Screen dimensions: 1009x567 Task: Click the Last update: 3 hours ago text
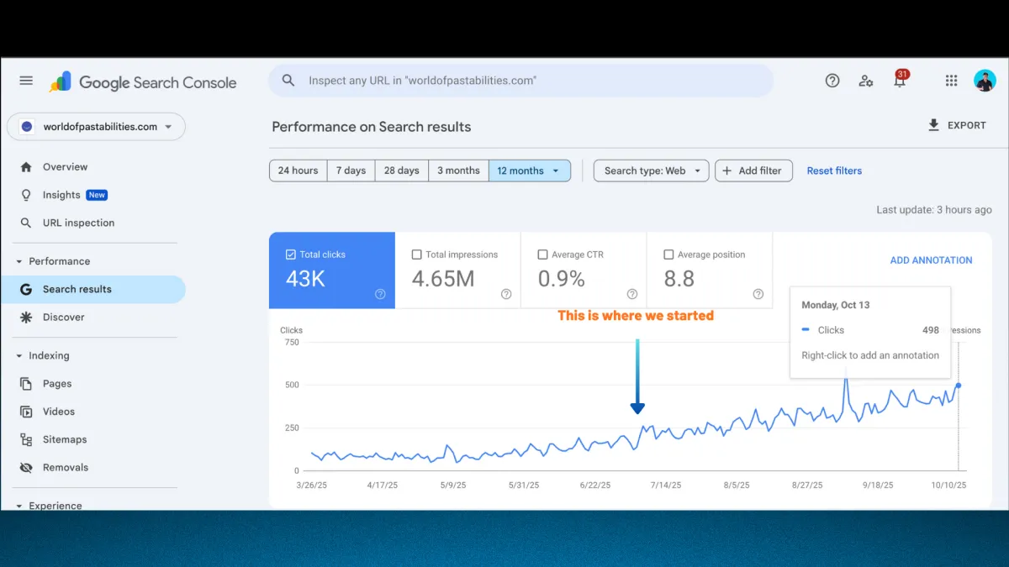point(934,210)
